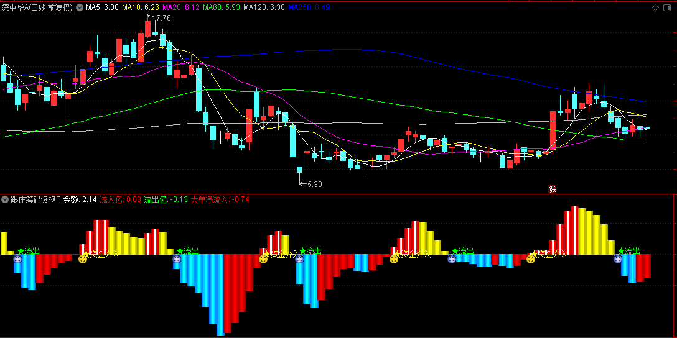677x338 pixels.
Task: Click magenta MA20: 6.12 legend
Action: 181,7
